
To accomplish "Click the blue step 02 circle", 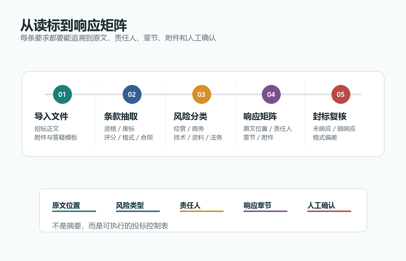I will click(132, 94).
